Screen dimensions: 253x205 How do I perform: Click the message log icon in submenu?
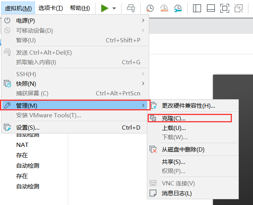click(x=153, y=193)
